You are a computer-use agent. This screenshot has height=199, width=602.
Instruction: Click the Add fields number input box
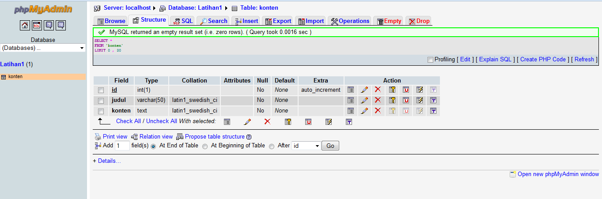tap(122, 146)
